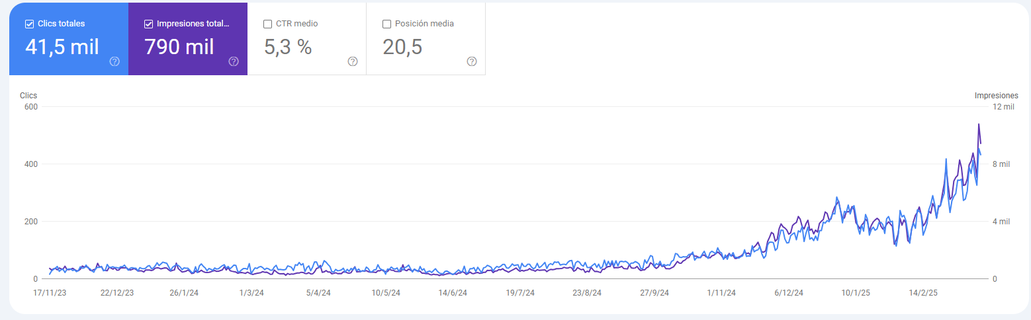Open help icon on Impresiones totales card

pos(234,61)
